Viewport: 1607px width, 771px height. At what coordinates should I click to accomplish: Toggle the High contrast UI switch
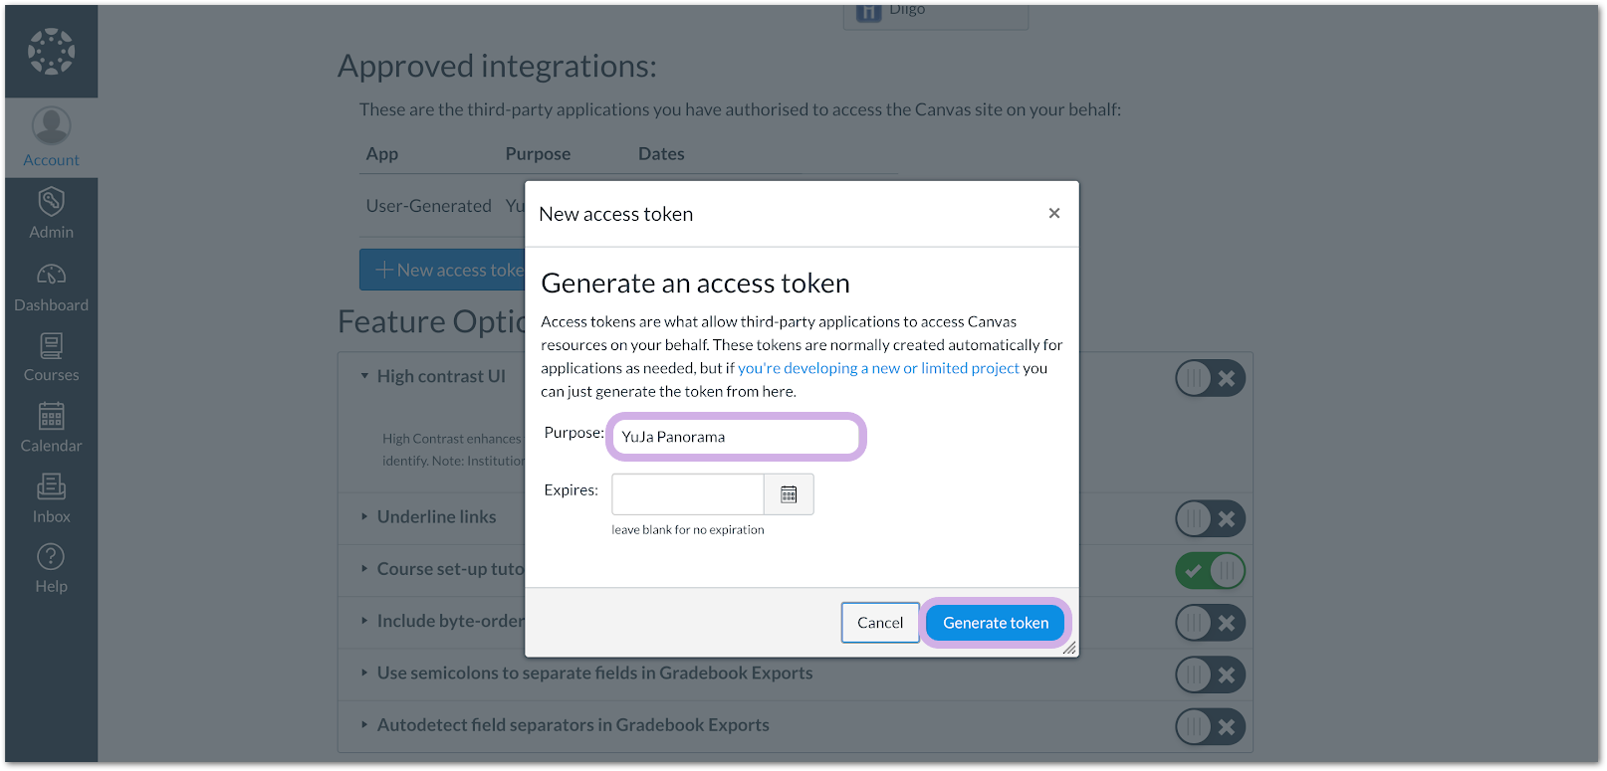pyautogui.click(x=1210, y=378)
